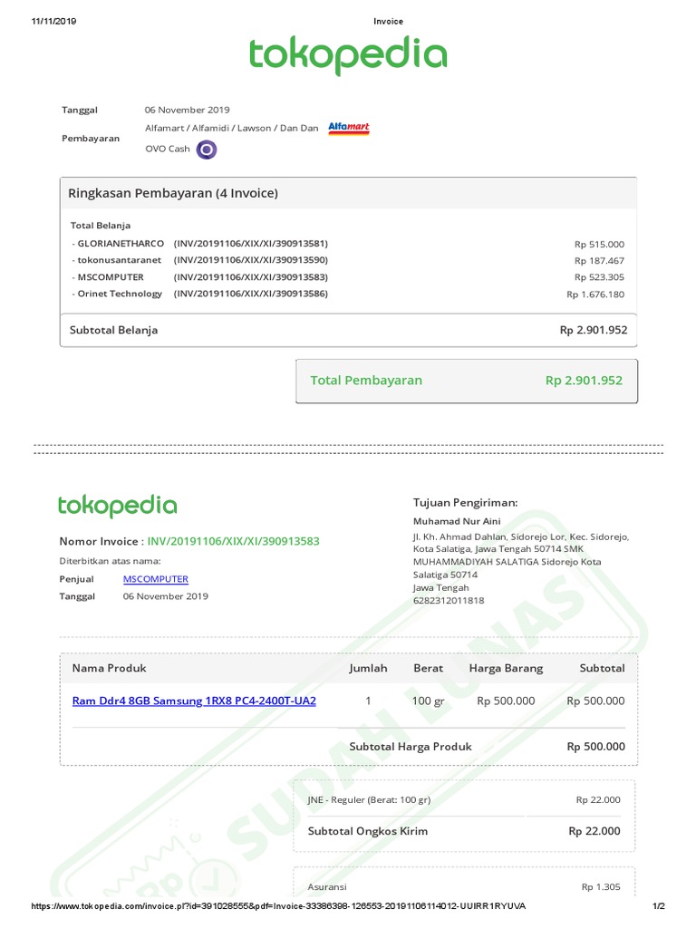Click the Orinet Technology invoice line

(199, 294)
